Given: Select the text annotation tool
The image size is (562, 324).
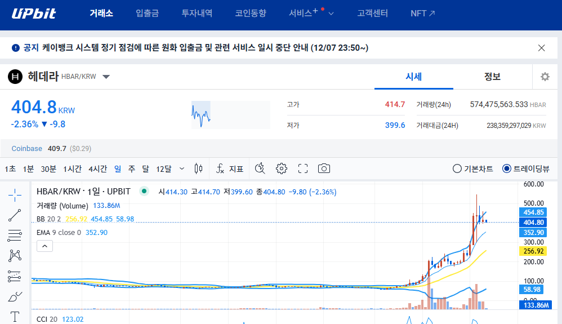Looking at the screenshot, I should (x=15, y=317).
